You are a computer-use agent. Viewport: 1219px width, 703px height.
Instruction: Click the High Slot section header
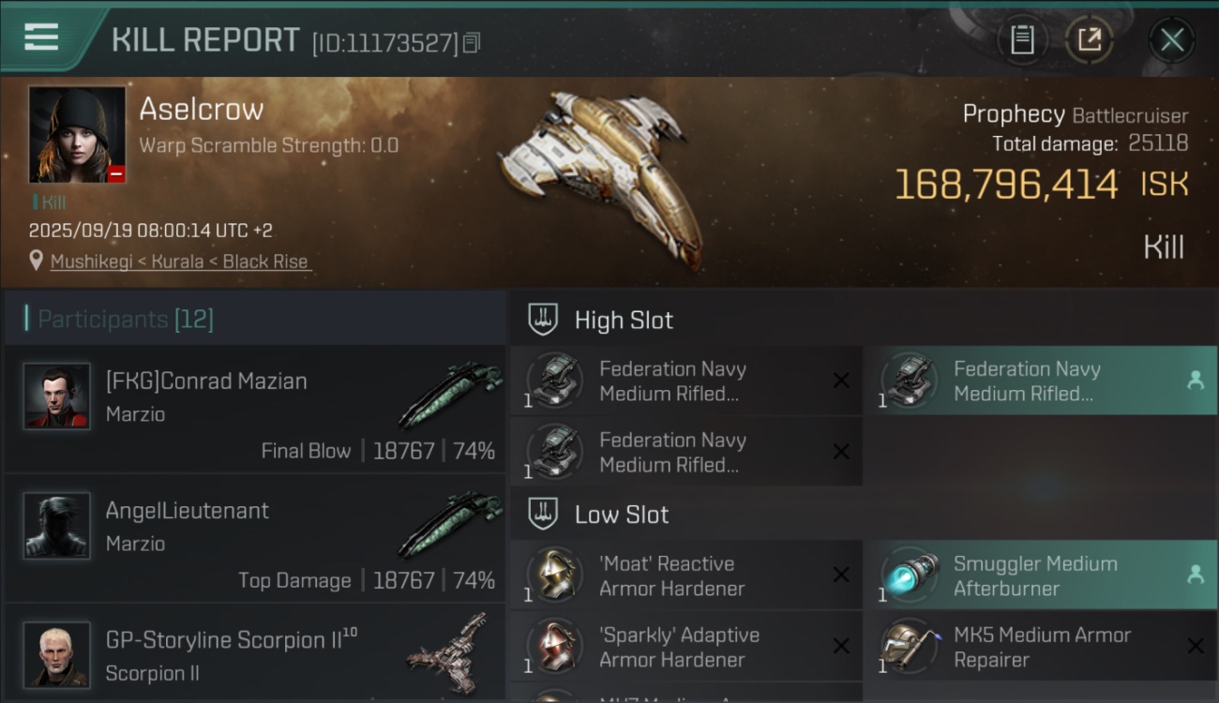624,320
